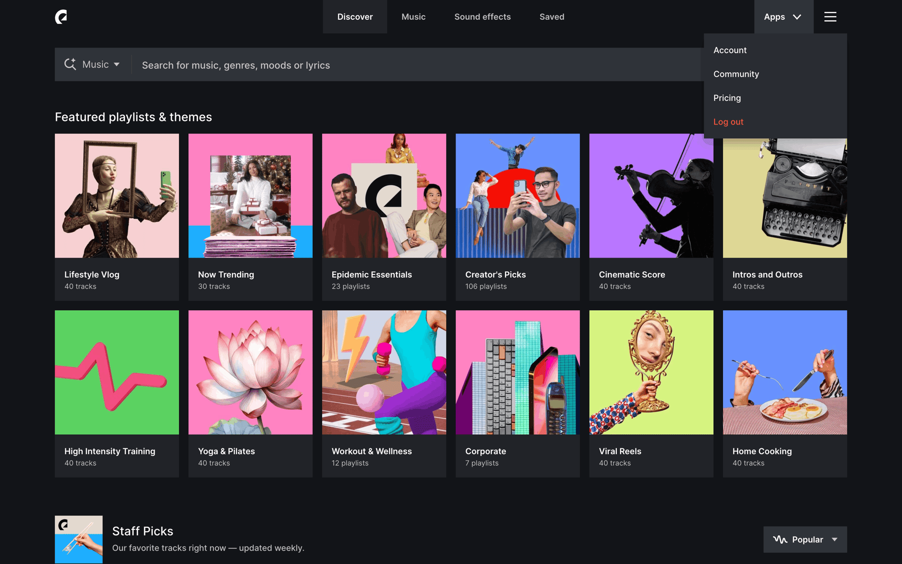Open the Now Trending playlist thumbnail
Image resolution: width=902 pixels, height=564 pixels.
[250, 196]
